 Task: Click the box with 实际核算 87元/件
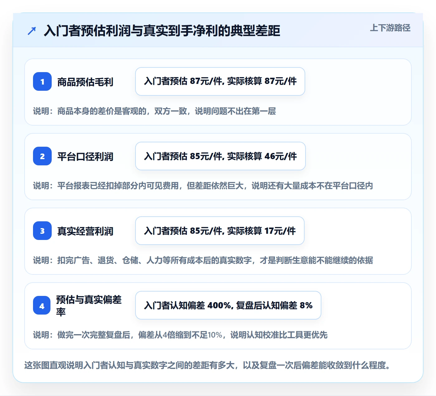(x=220, y=81)
